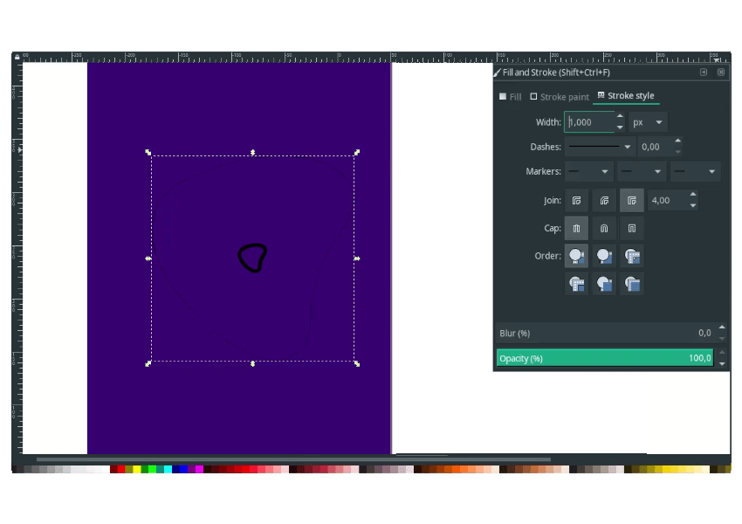
Task: Open the Dashes pattern dropdown
Action: click(600, 147)
